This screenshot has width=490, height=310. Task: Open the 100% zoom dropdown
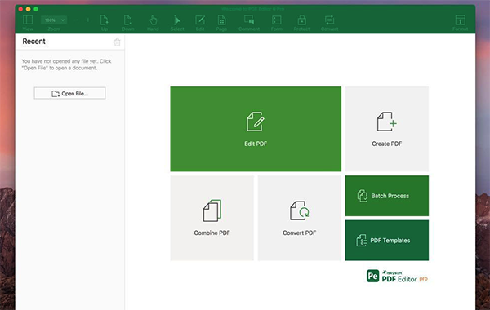point(54,20)
